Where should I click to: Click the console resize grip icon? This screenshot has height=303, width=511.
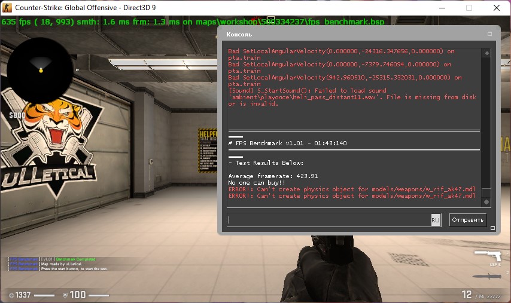(492, 228)
